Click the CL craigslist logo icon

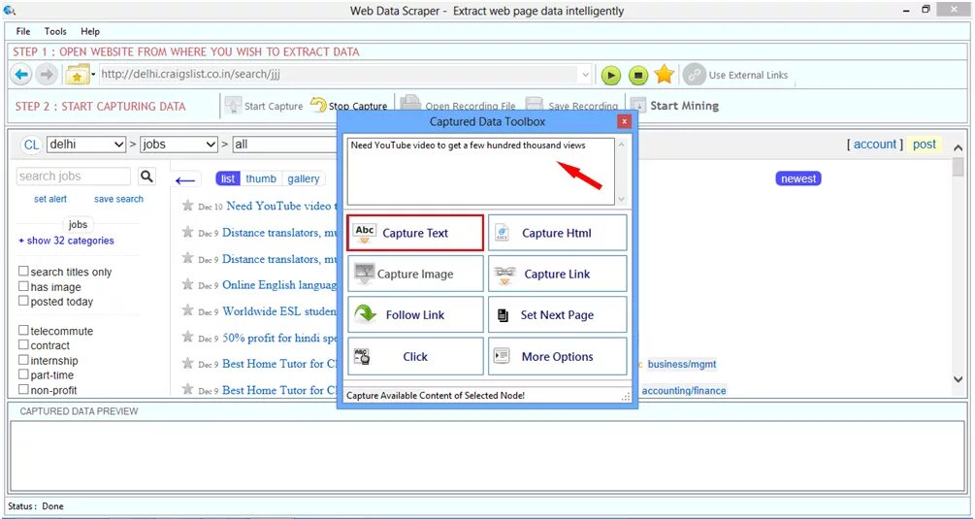31,145
